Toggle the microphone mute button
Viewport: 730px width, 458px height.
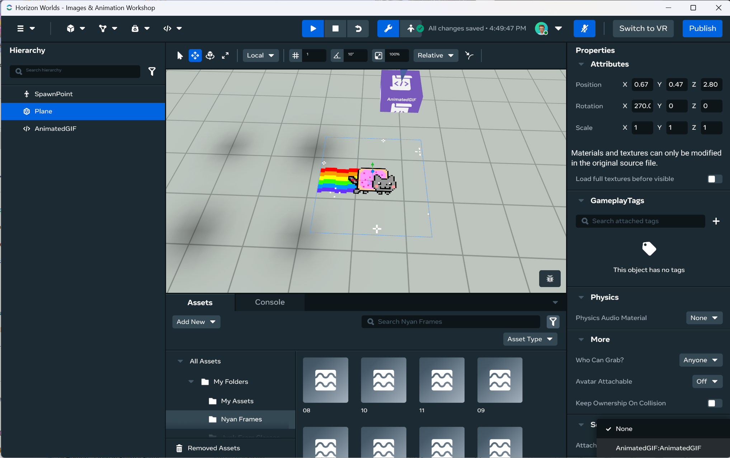(584, 29)
